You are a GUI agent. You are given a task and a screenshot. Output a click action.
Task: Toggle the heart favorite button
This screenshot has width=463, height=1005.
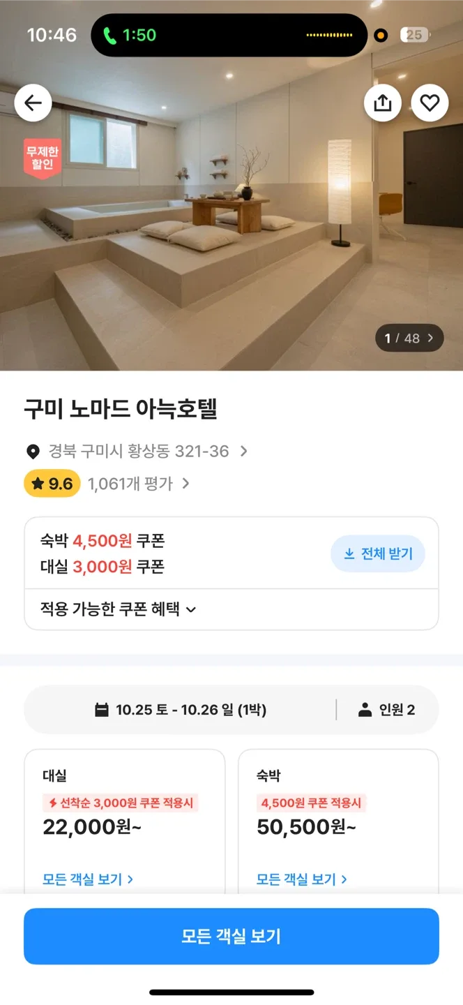point(430,103)
